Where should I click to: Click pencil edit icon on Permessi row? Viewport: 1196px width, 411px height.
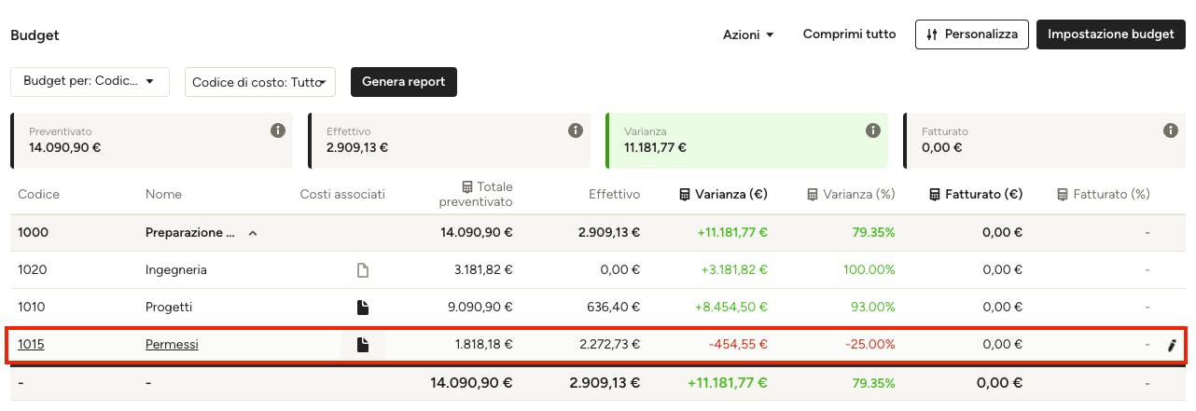1172,345
